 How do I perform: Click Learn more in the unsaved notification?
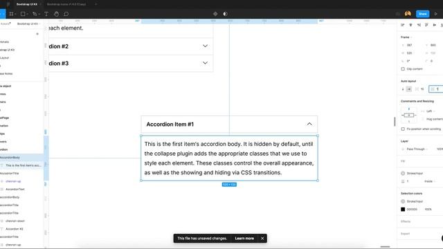[244, 238]
